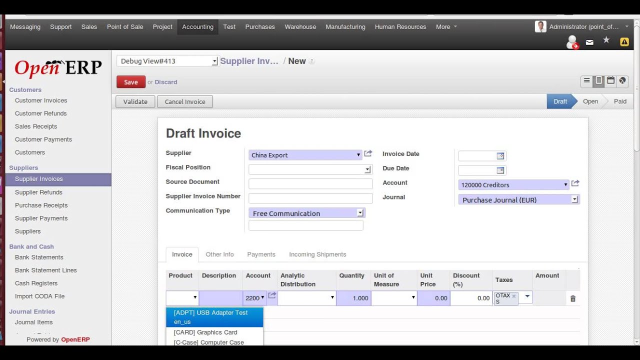Open China Export supplier record link icon

point(368,153)
